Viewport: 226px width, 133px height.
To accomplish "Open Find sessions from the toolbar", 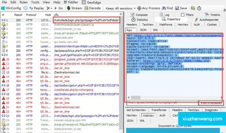I will click(x=167, y=8).
